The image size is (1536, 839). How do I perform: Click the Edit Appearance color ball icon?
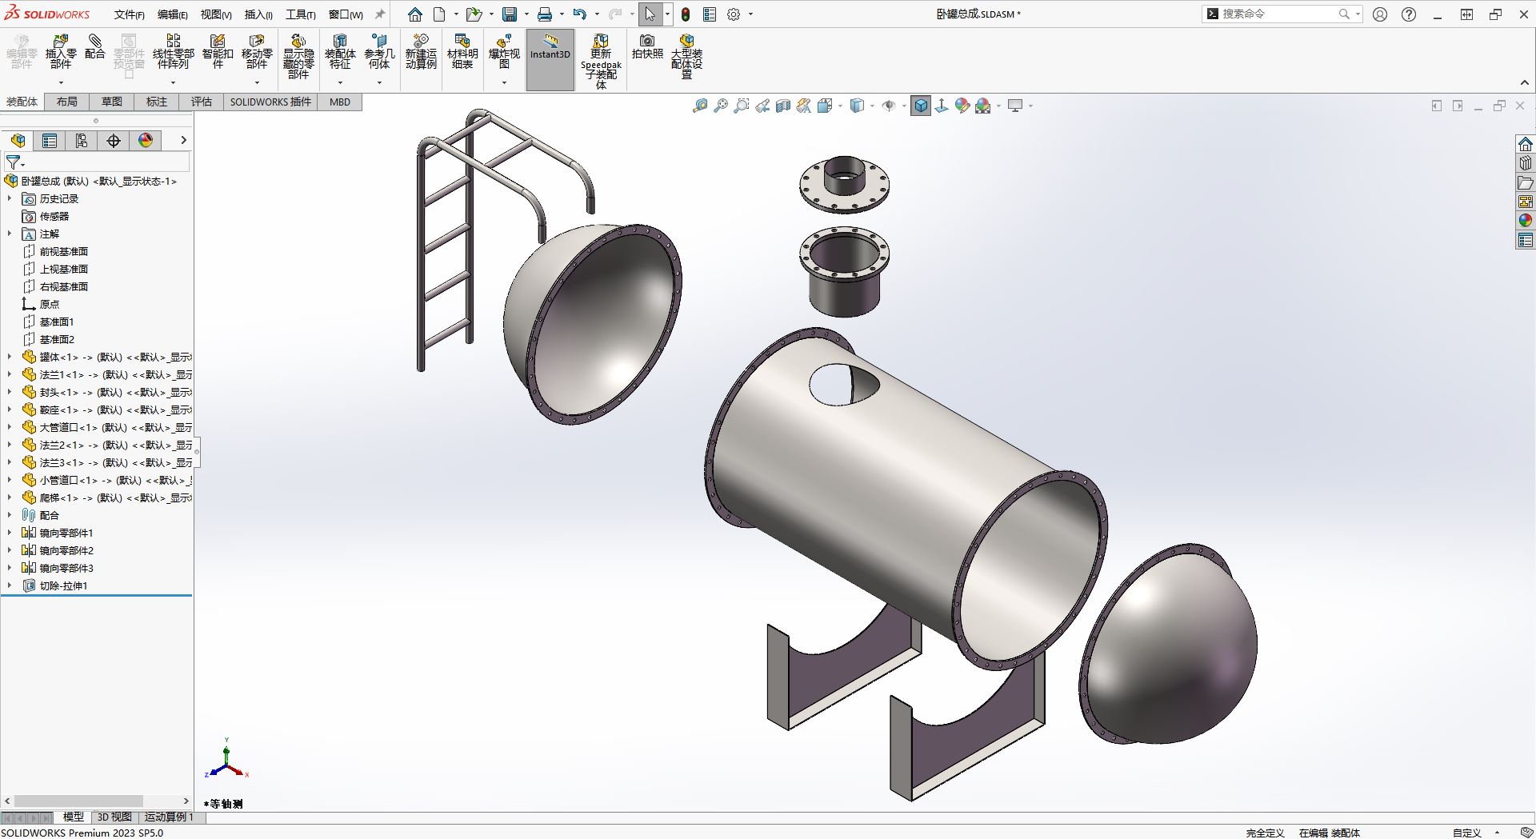tap(962, 106)
